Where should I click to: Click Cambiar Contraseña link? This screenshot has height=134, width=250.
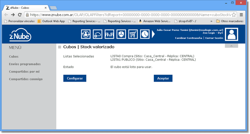pos(189,38)
